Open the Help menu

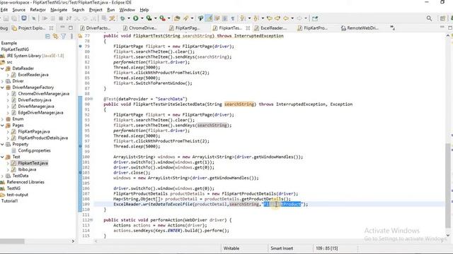click(x=144, y=10)
